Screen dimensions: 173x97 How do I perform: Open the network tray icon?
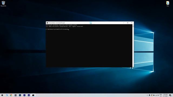[x=156, y=95]
